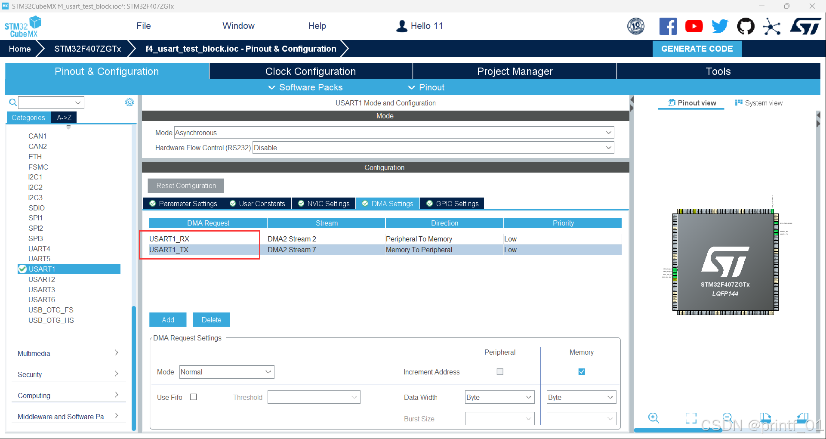Expand Middleware and Software Packs category
This screenshot has width=826, height=439.
(x=68, y=417)
